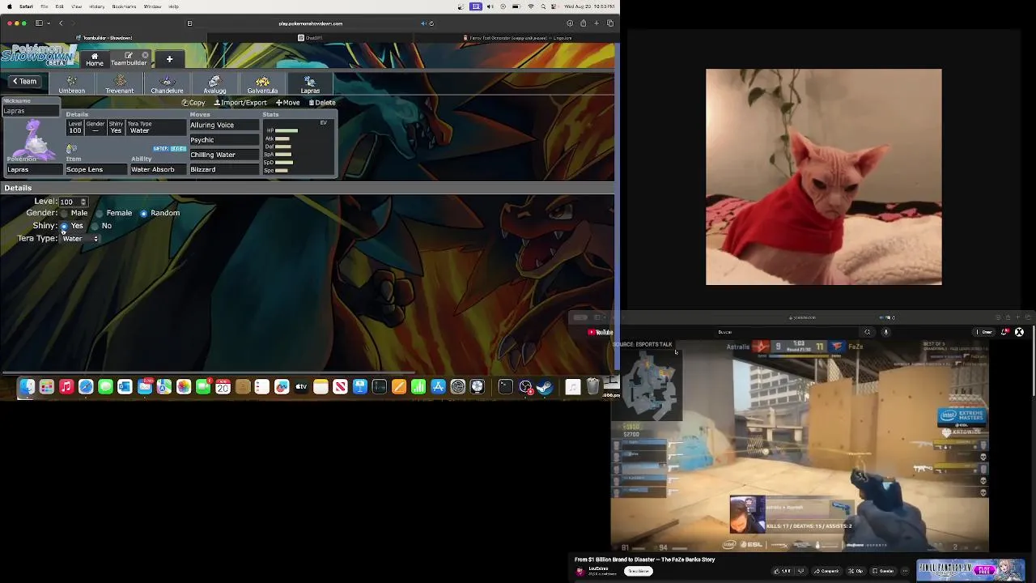
Task: Edit the Blizzard move slot
Action: [224, 169]
